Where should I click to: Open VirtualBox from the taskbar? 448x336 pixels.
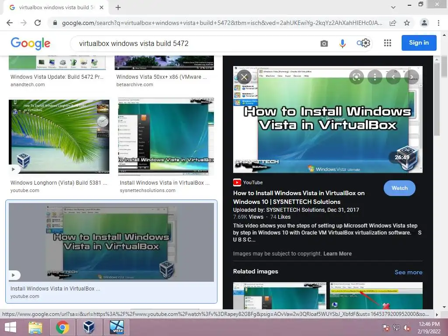click(x=89, y=327)
